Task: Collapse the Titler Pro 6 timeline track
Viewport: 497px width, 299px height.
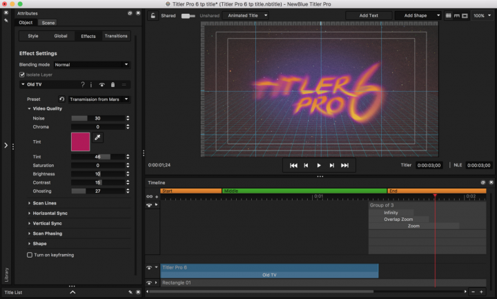Action: pyautogui.click(x=156, y=267)
